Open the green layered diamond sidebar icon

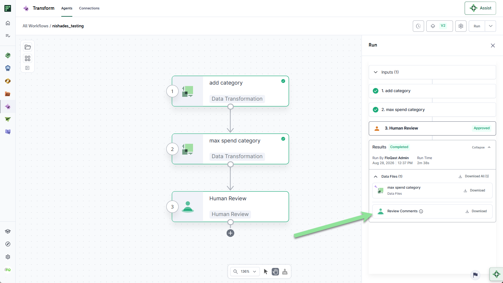click(x=8, y=55)
